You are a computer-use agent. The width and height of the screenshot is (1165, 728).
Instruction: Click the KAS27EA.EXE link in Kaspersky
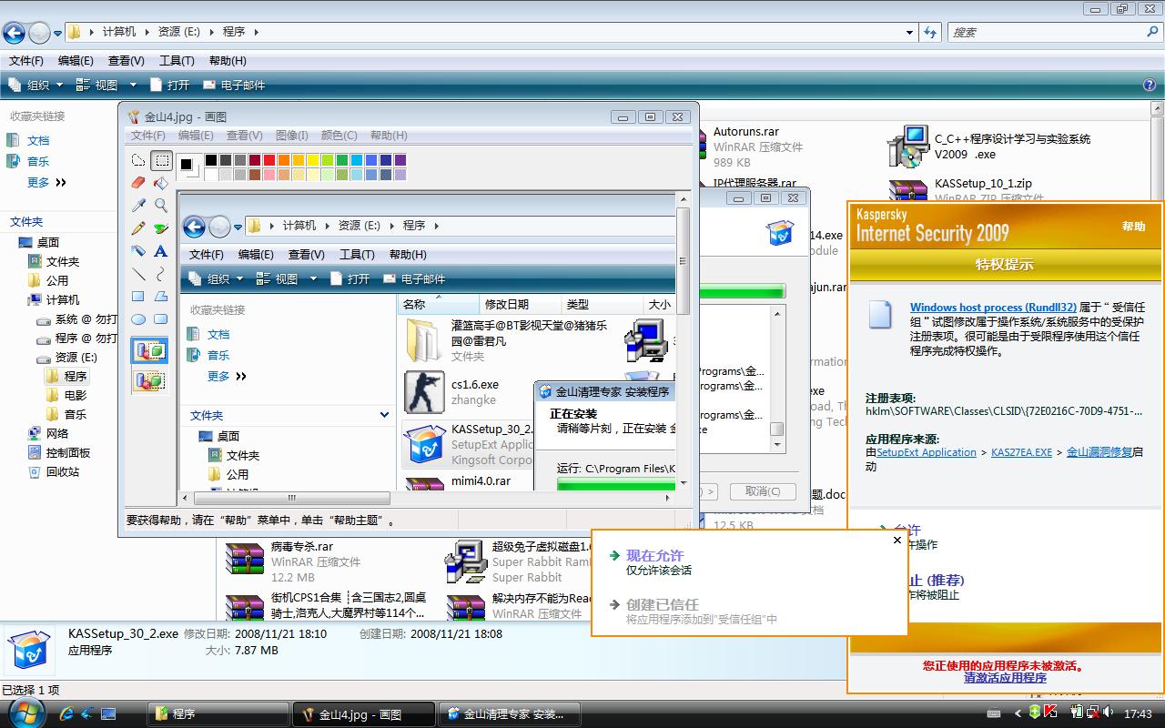tap(1021, 452)
